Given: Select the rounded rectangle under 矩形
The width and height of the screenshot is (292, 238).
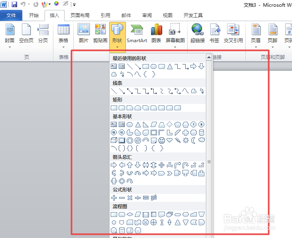Looking at the screenshot, I should pos(122,108).
